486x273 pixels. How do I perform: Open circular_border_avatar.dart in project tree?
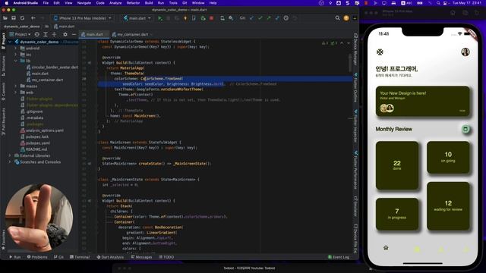tap(52, 67)
